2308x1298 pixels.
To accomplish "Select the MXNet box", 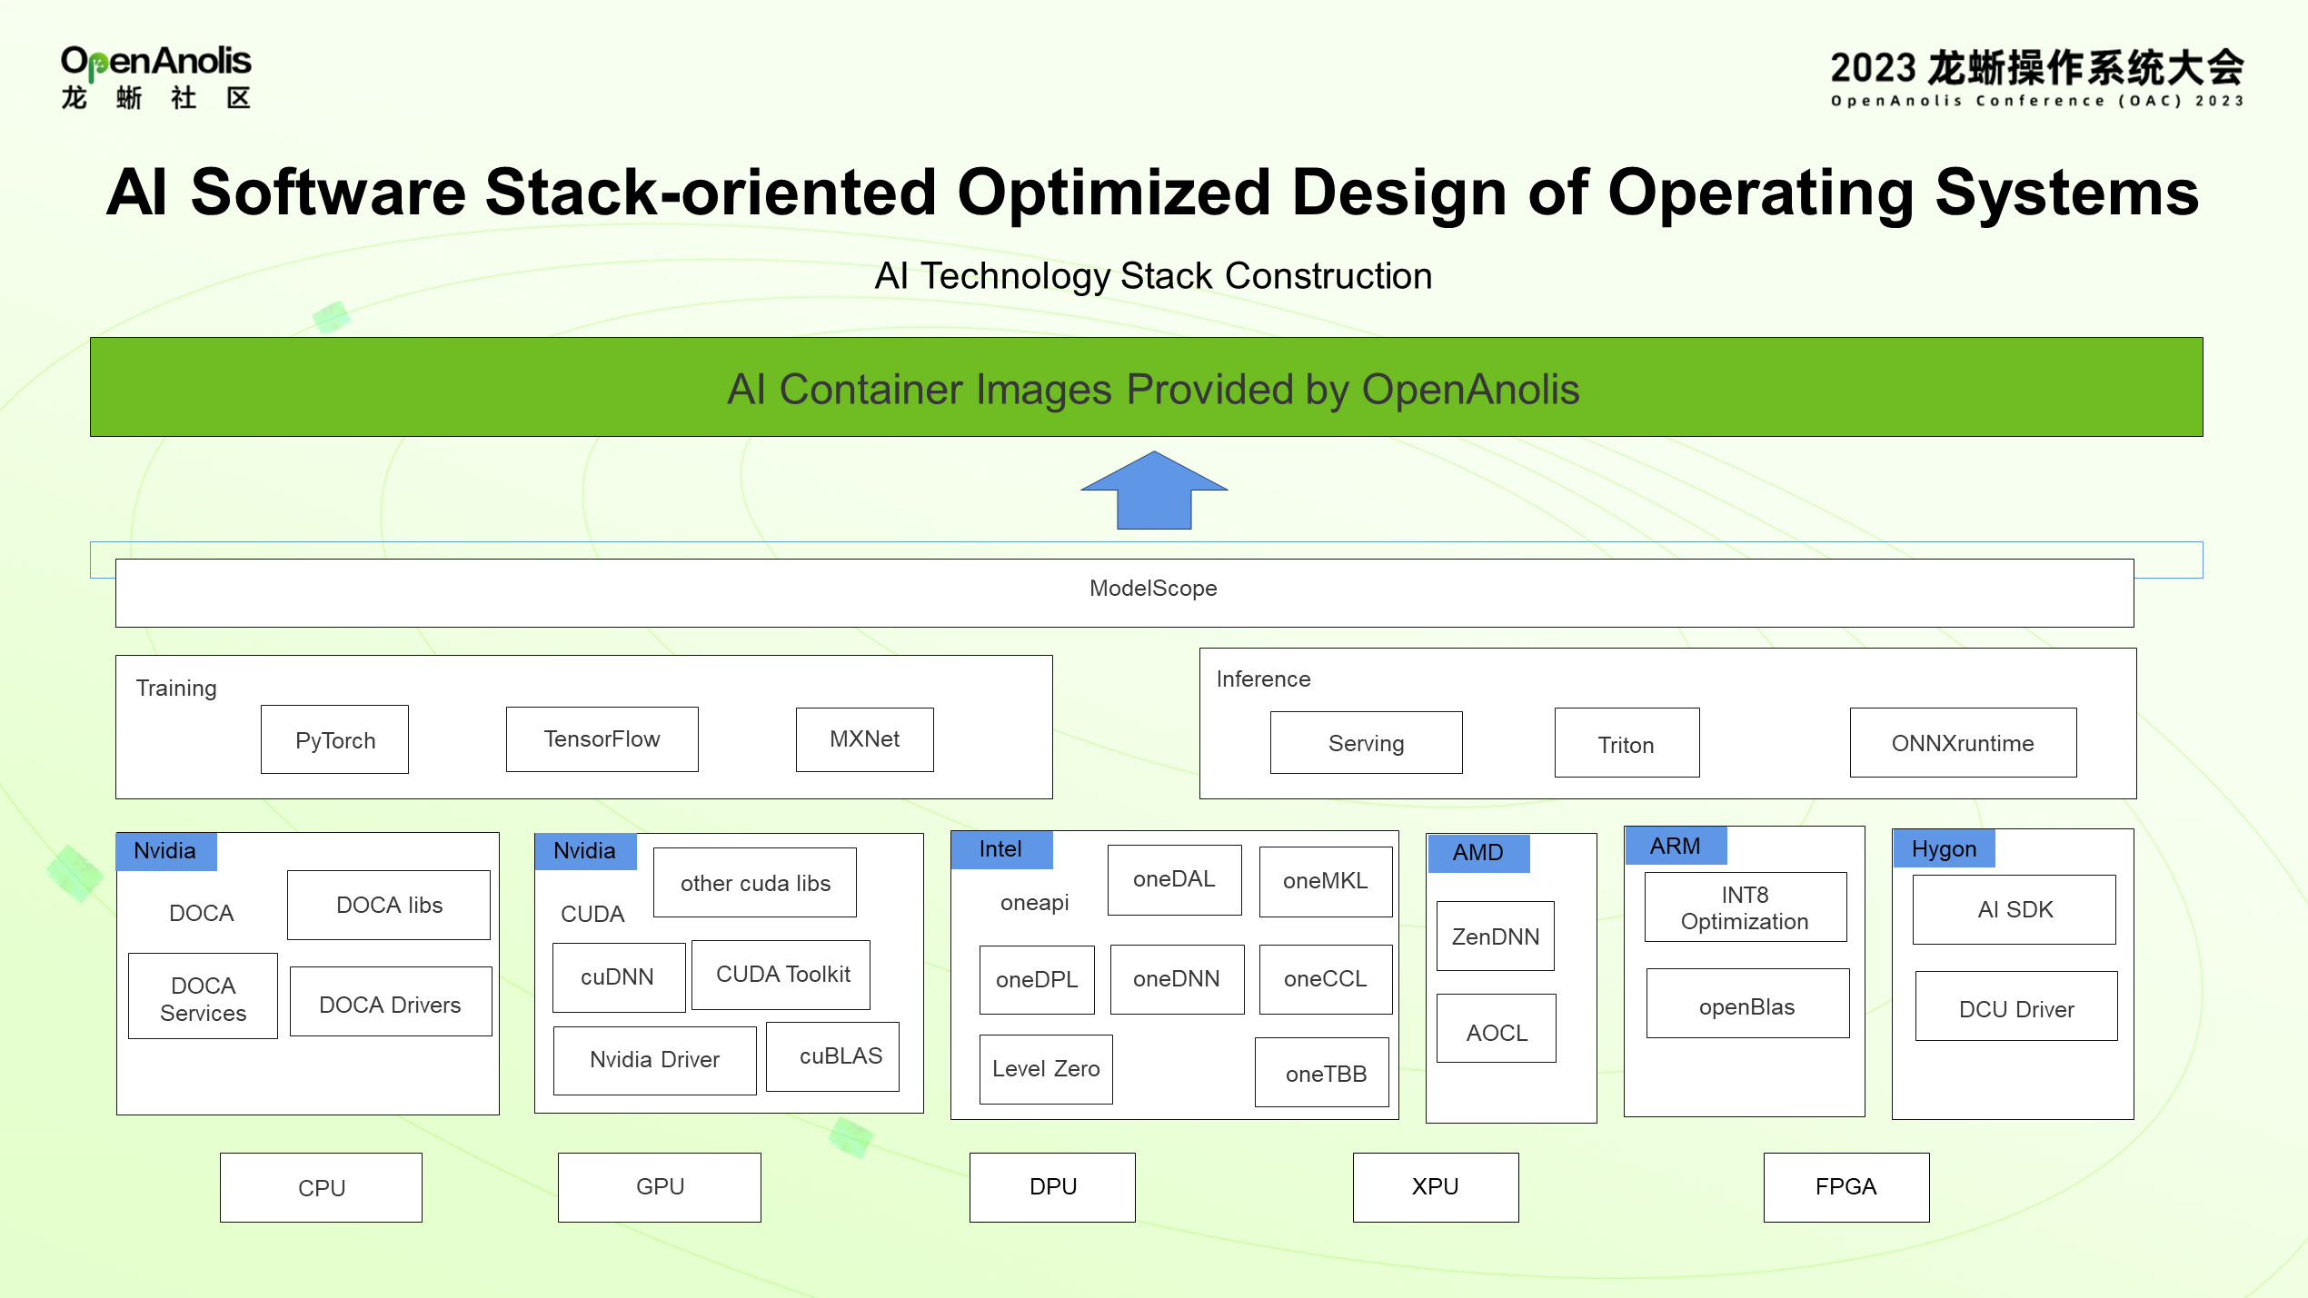I will click(865, 739).
